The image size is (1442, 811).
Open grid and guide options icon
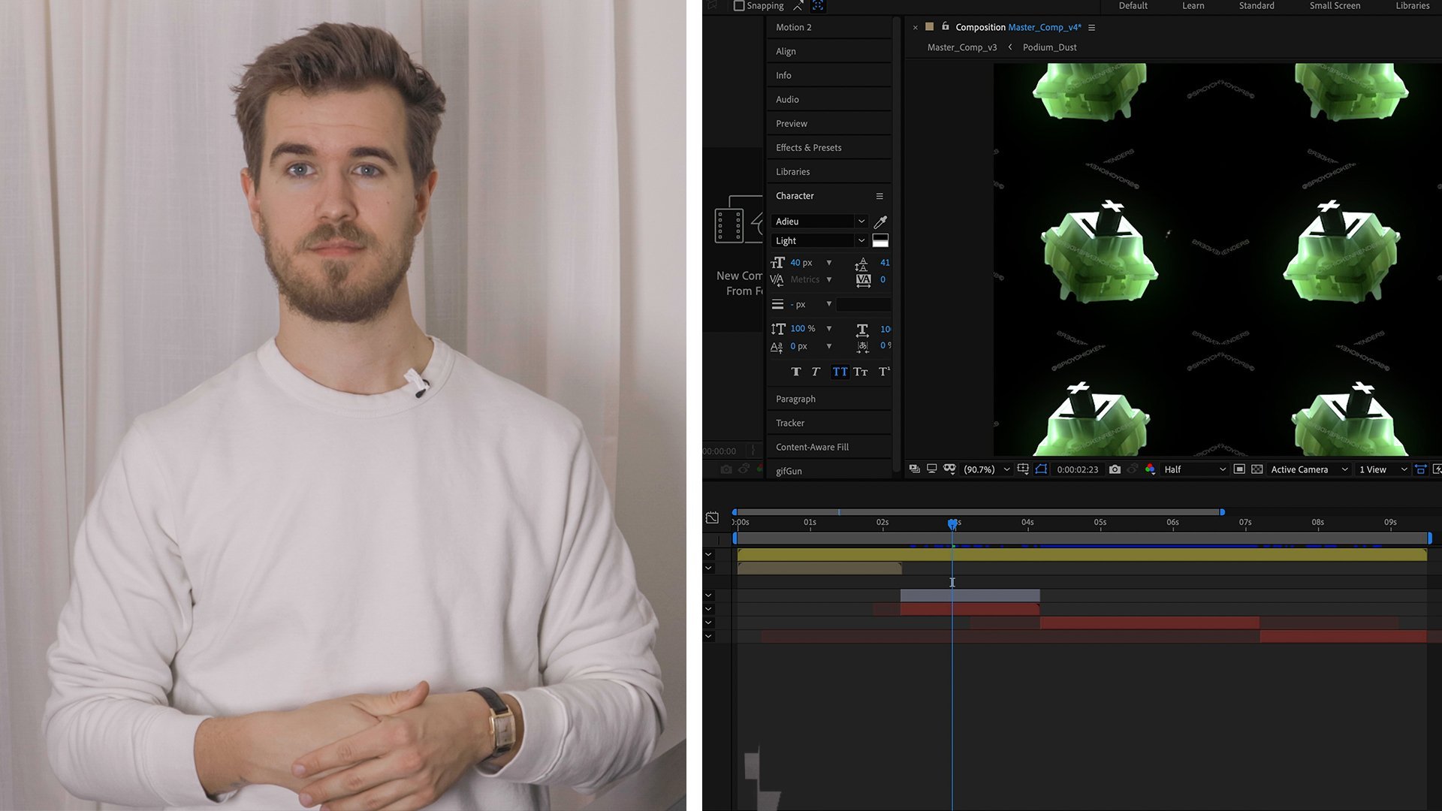click(1023, 469)
